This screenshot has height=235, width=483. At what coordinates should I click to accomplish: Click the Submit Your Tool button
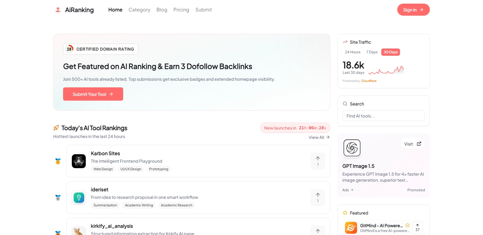93,94
